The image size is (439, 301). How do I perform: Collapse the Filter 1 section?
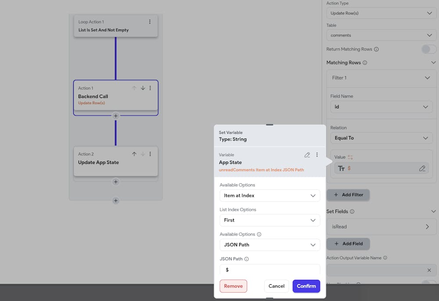pyautogui.click(x=427, y=78)
